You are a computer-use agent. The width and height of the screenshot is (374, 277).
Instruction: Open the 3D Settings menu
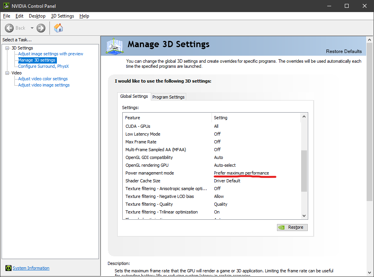[x=62, y=16]
